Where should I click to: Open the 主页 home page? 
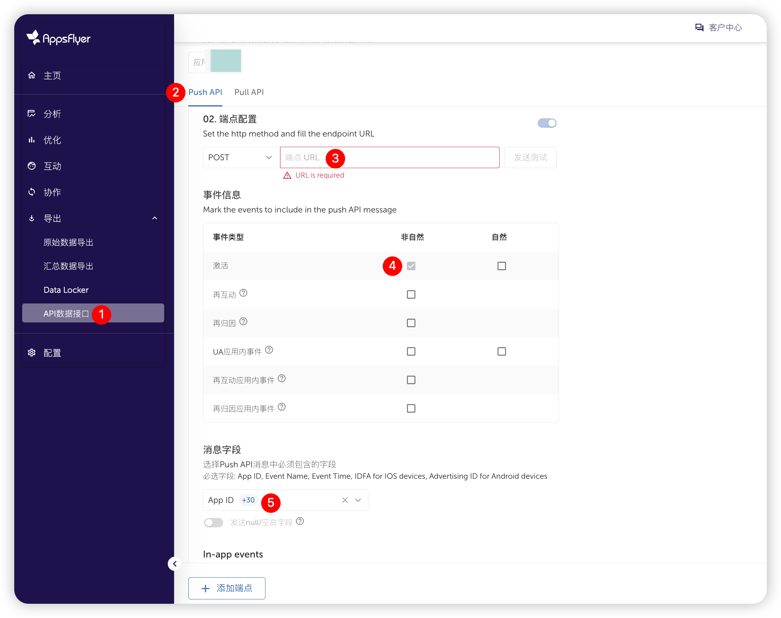tap(52, 76)
